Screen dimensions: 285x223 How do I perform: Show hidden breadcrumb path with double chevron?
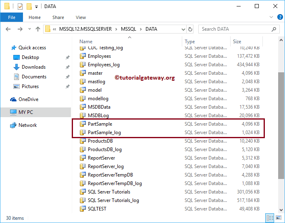[x=54, y=29]
